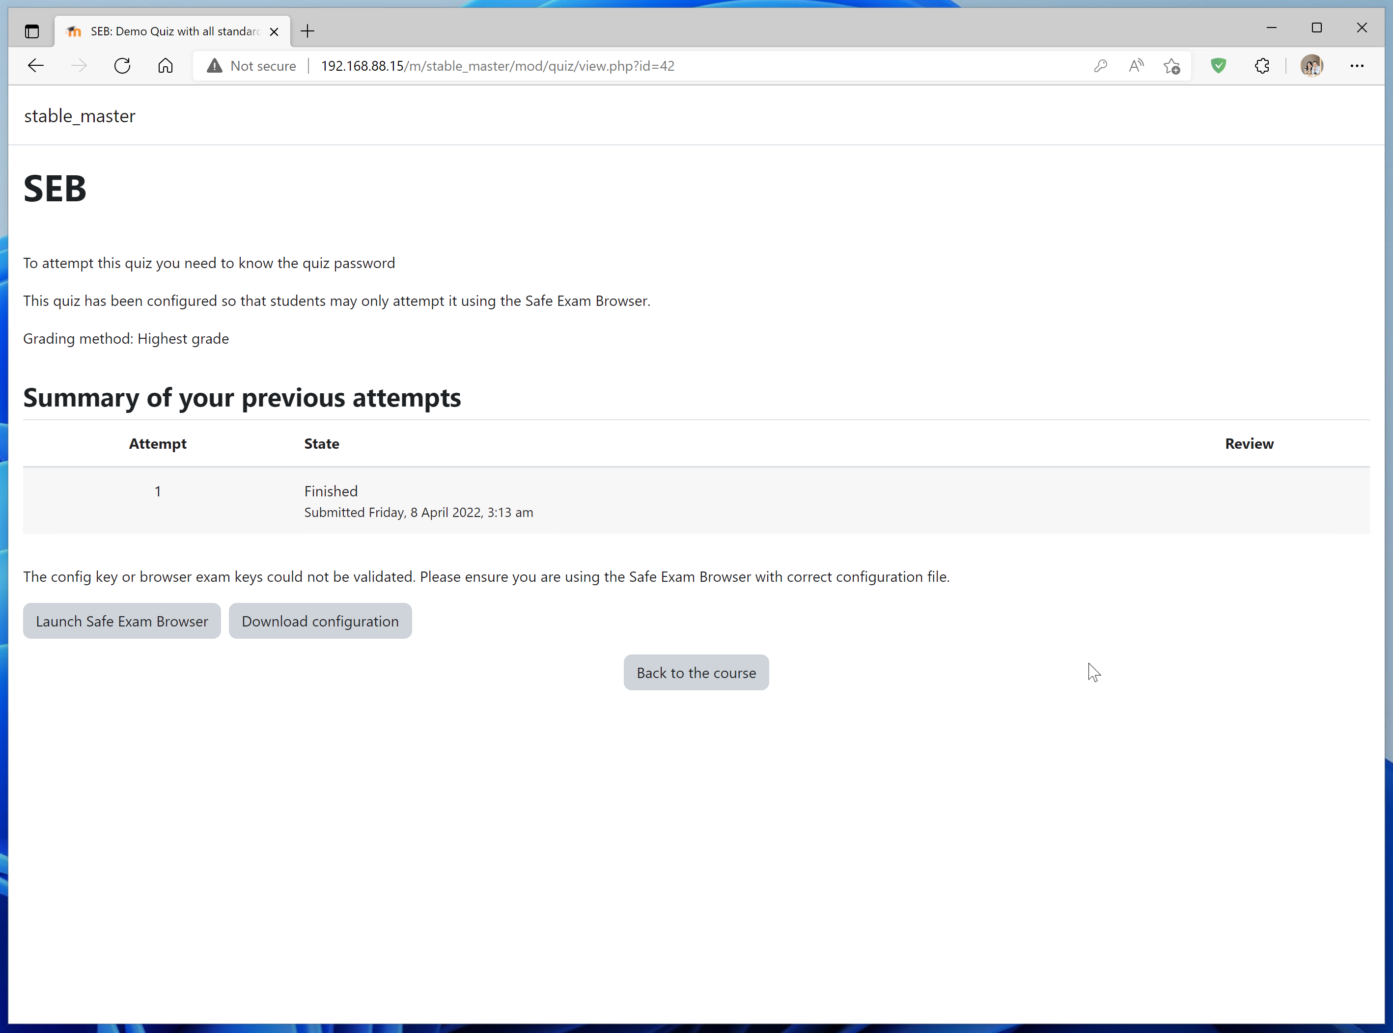Click the Review column header
1393x1033 pixels.
click(1249, 443)
